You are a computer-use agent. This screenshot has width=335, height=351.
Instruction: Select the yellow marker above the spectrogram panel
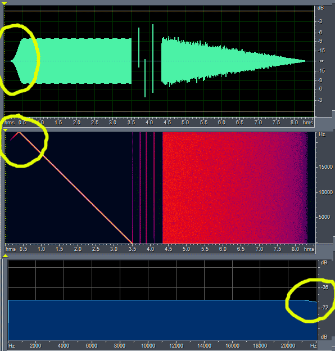click(x=6, y=130)
